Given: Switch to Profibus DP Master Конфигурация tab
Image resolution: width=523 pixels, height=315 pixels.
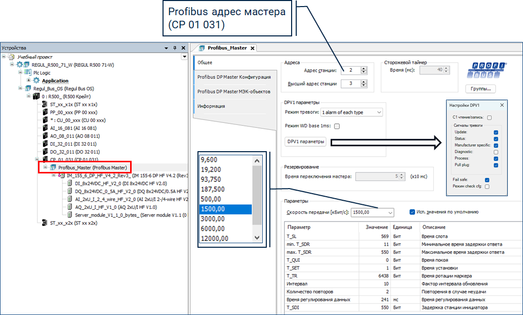Looking at the screenshot, I should pyautogui.click(x=233, y=77).
